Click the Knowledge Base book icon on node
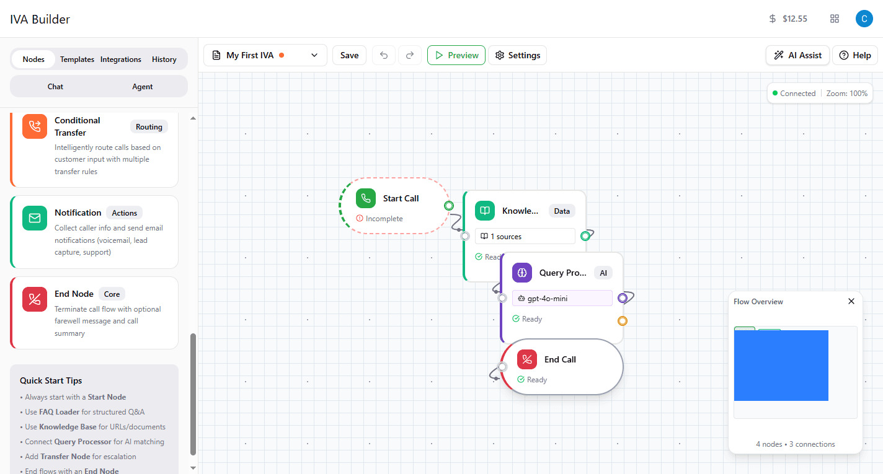 (484, 211)
